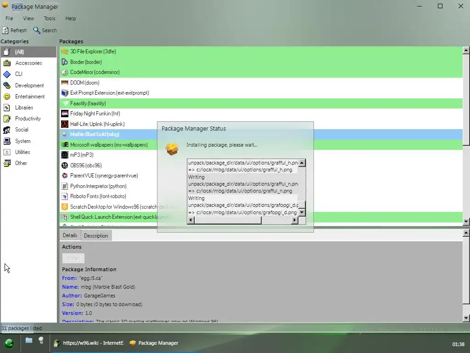Click the status log horizontal scrollbar thumb

tap(228, 220)
